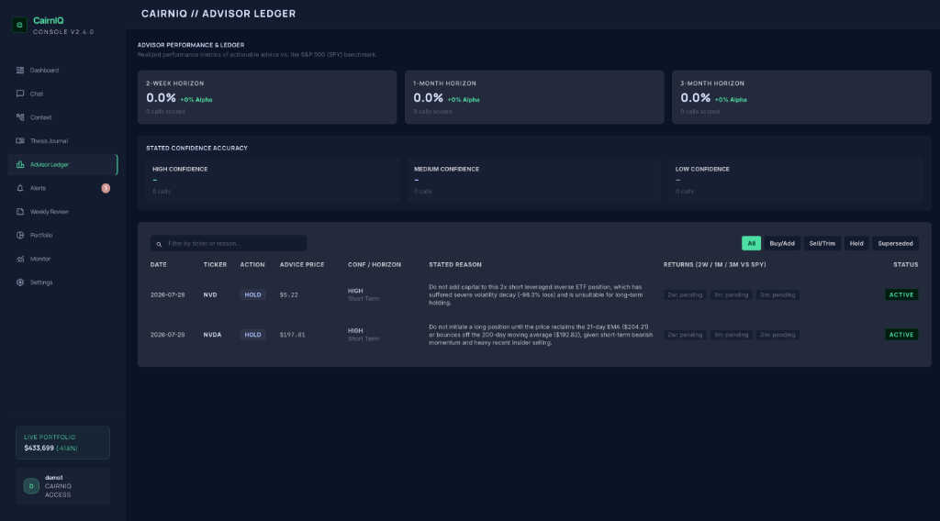The image size is (940, 521).
Task: Open Portfolio pie chart icon
Action: click(x=20, y=236)
